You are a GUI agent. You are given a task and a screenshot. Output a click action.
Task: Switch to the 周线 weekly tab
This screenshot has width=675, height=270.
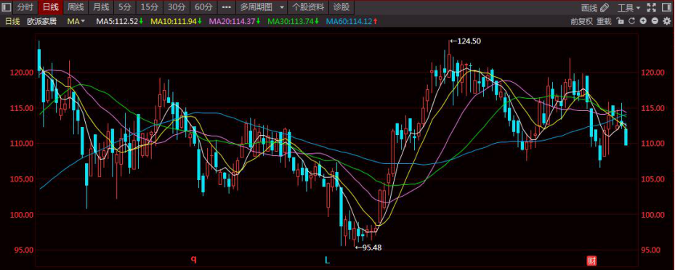tap(76, 7)
